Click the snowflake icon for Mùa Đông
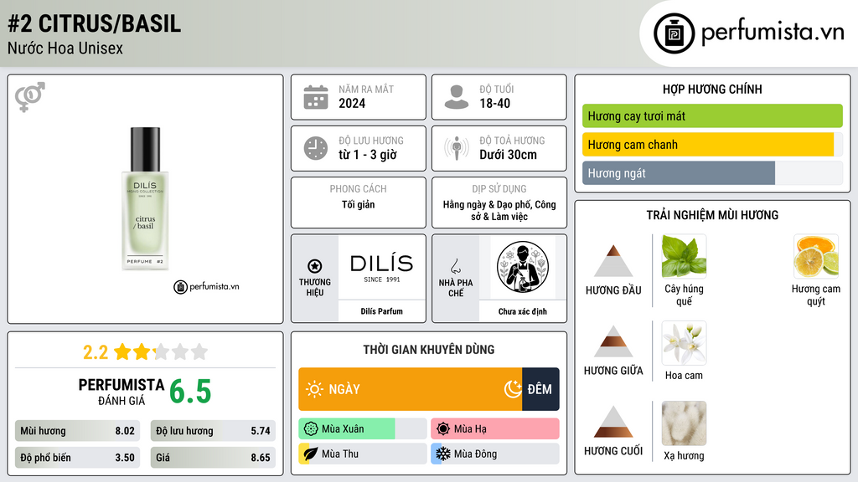Viewport: 858px width, 482px height. [443, 454]
